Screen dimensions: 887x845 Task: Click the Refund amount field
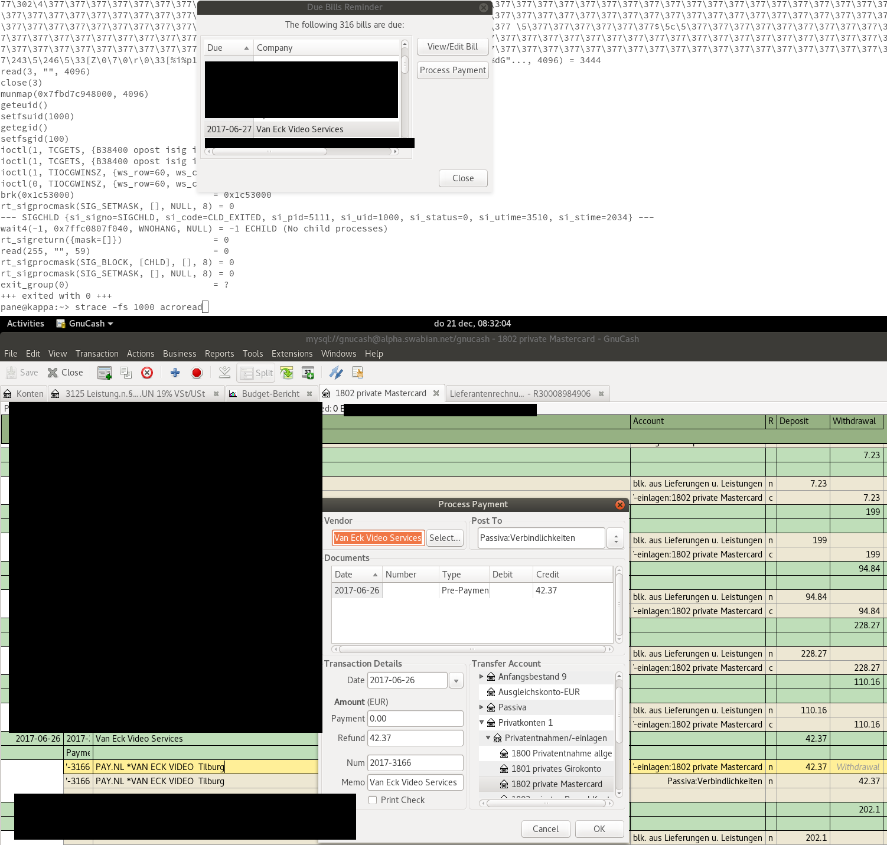point(415,738)
